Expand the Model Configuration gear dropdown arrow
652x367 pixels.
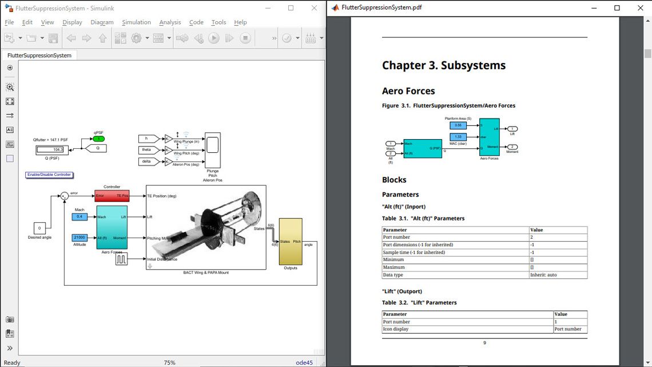147,38
